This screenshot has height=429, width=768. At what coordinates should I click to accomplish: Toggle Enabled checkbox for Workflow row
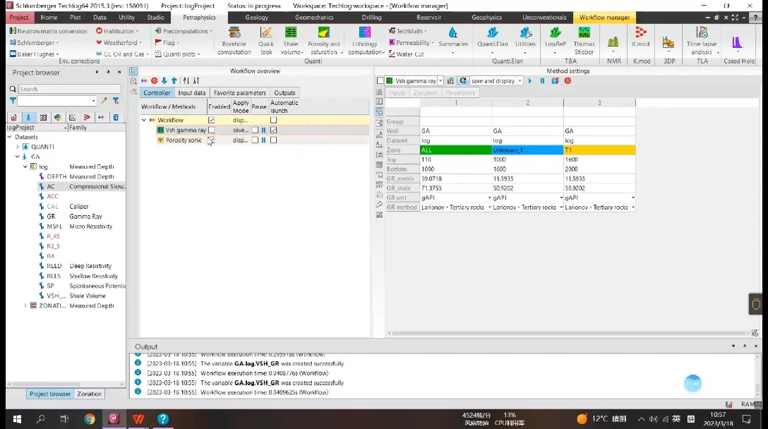point(211,120)
